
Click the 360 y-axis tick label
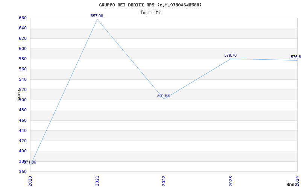coord(23,171)
